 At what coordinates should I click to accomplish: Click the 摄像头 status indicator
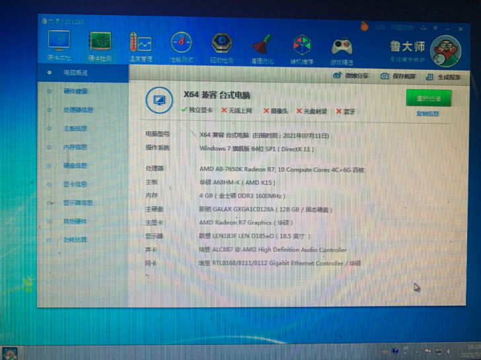click(276, 111)
